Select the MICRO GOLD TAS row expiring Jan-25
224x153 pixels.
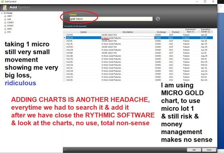[138, 35]
